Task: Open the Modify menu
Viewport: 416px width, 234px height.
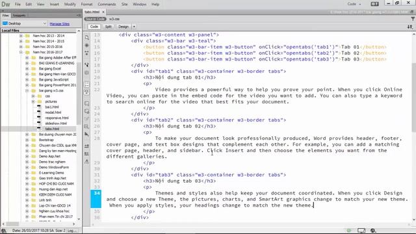Action: click(x=70, y=5)
